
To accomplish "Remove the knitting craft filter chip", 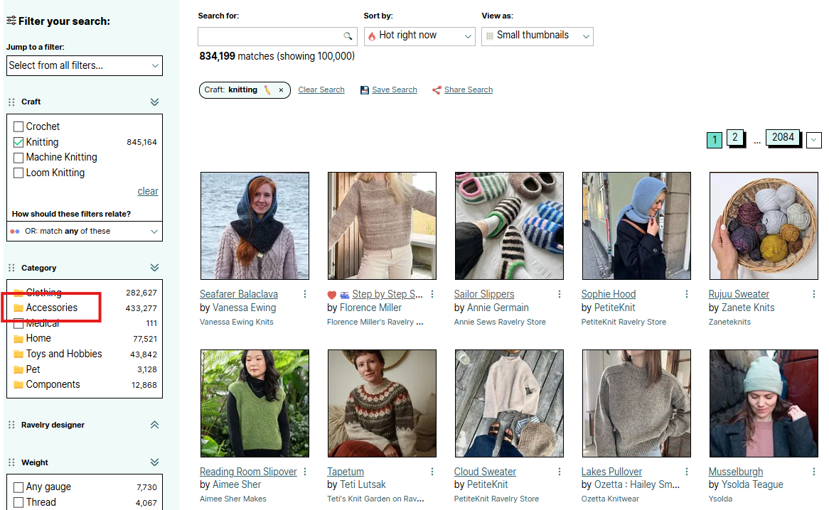I will click(x=281, y=90).
